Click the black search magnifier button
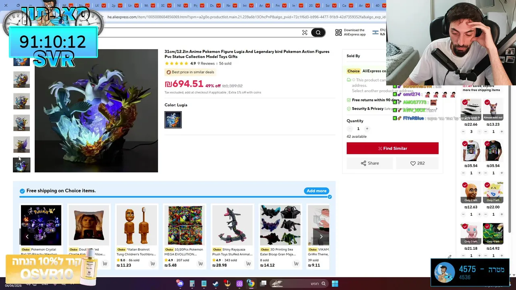The width and height of the screenshot is (516, 290). coord(318,33)
